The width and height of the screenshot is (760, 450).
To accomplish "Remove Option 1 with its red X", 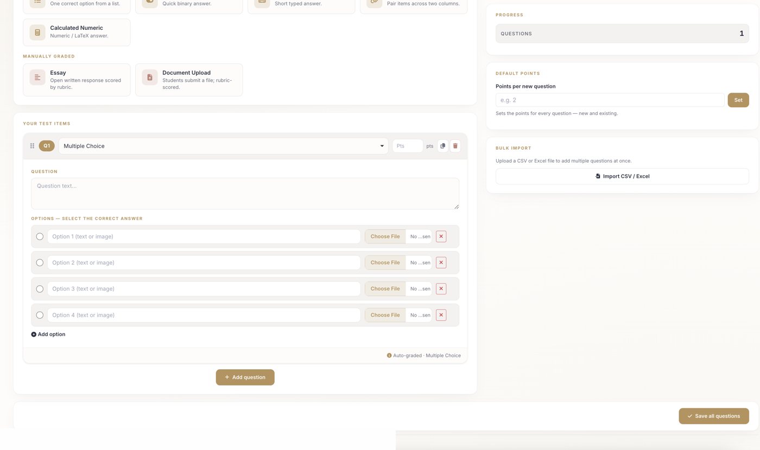I will pos(441,236).
